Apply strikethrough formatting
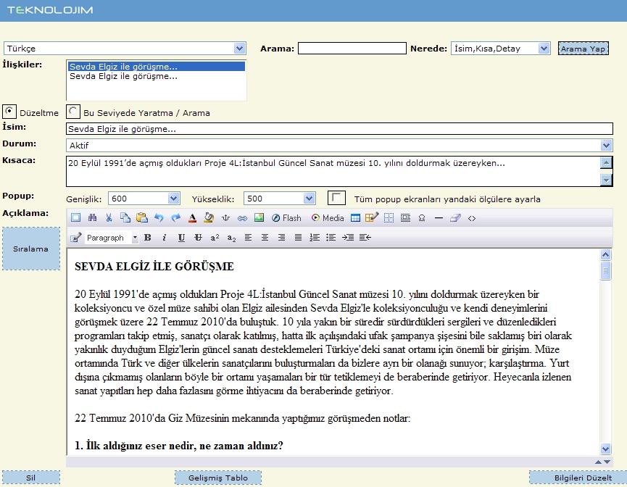Image resolution: width=627 pixels, height=487 pixels. 198,238
